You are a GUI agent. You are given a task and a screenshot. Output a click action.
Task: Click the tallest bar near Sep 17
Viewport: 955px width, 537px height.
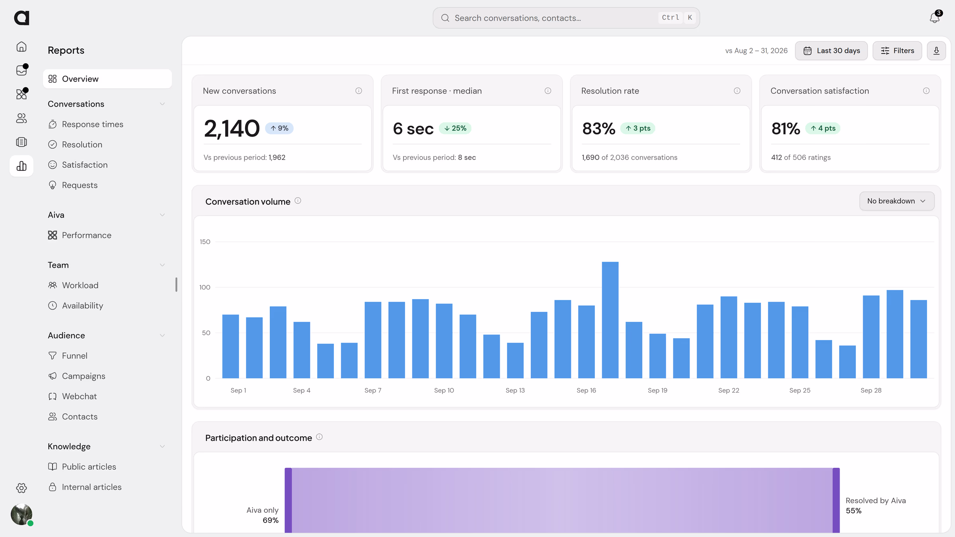tap(610, 320)
